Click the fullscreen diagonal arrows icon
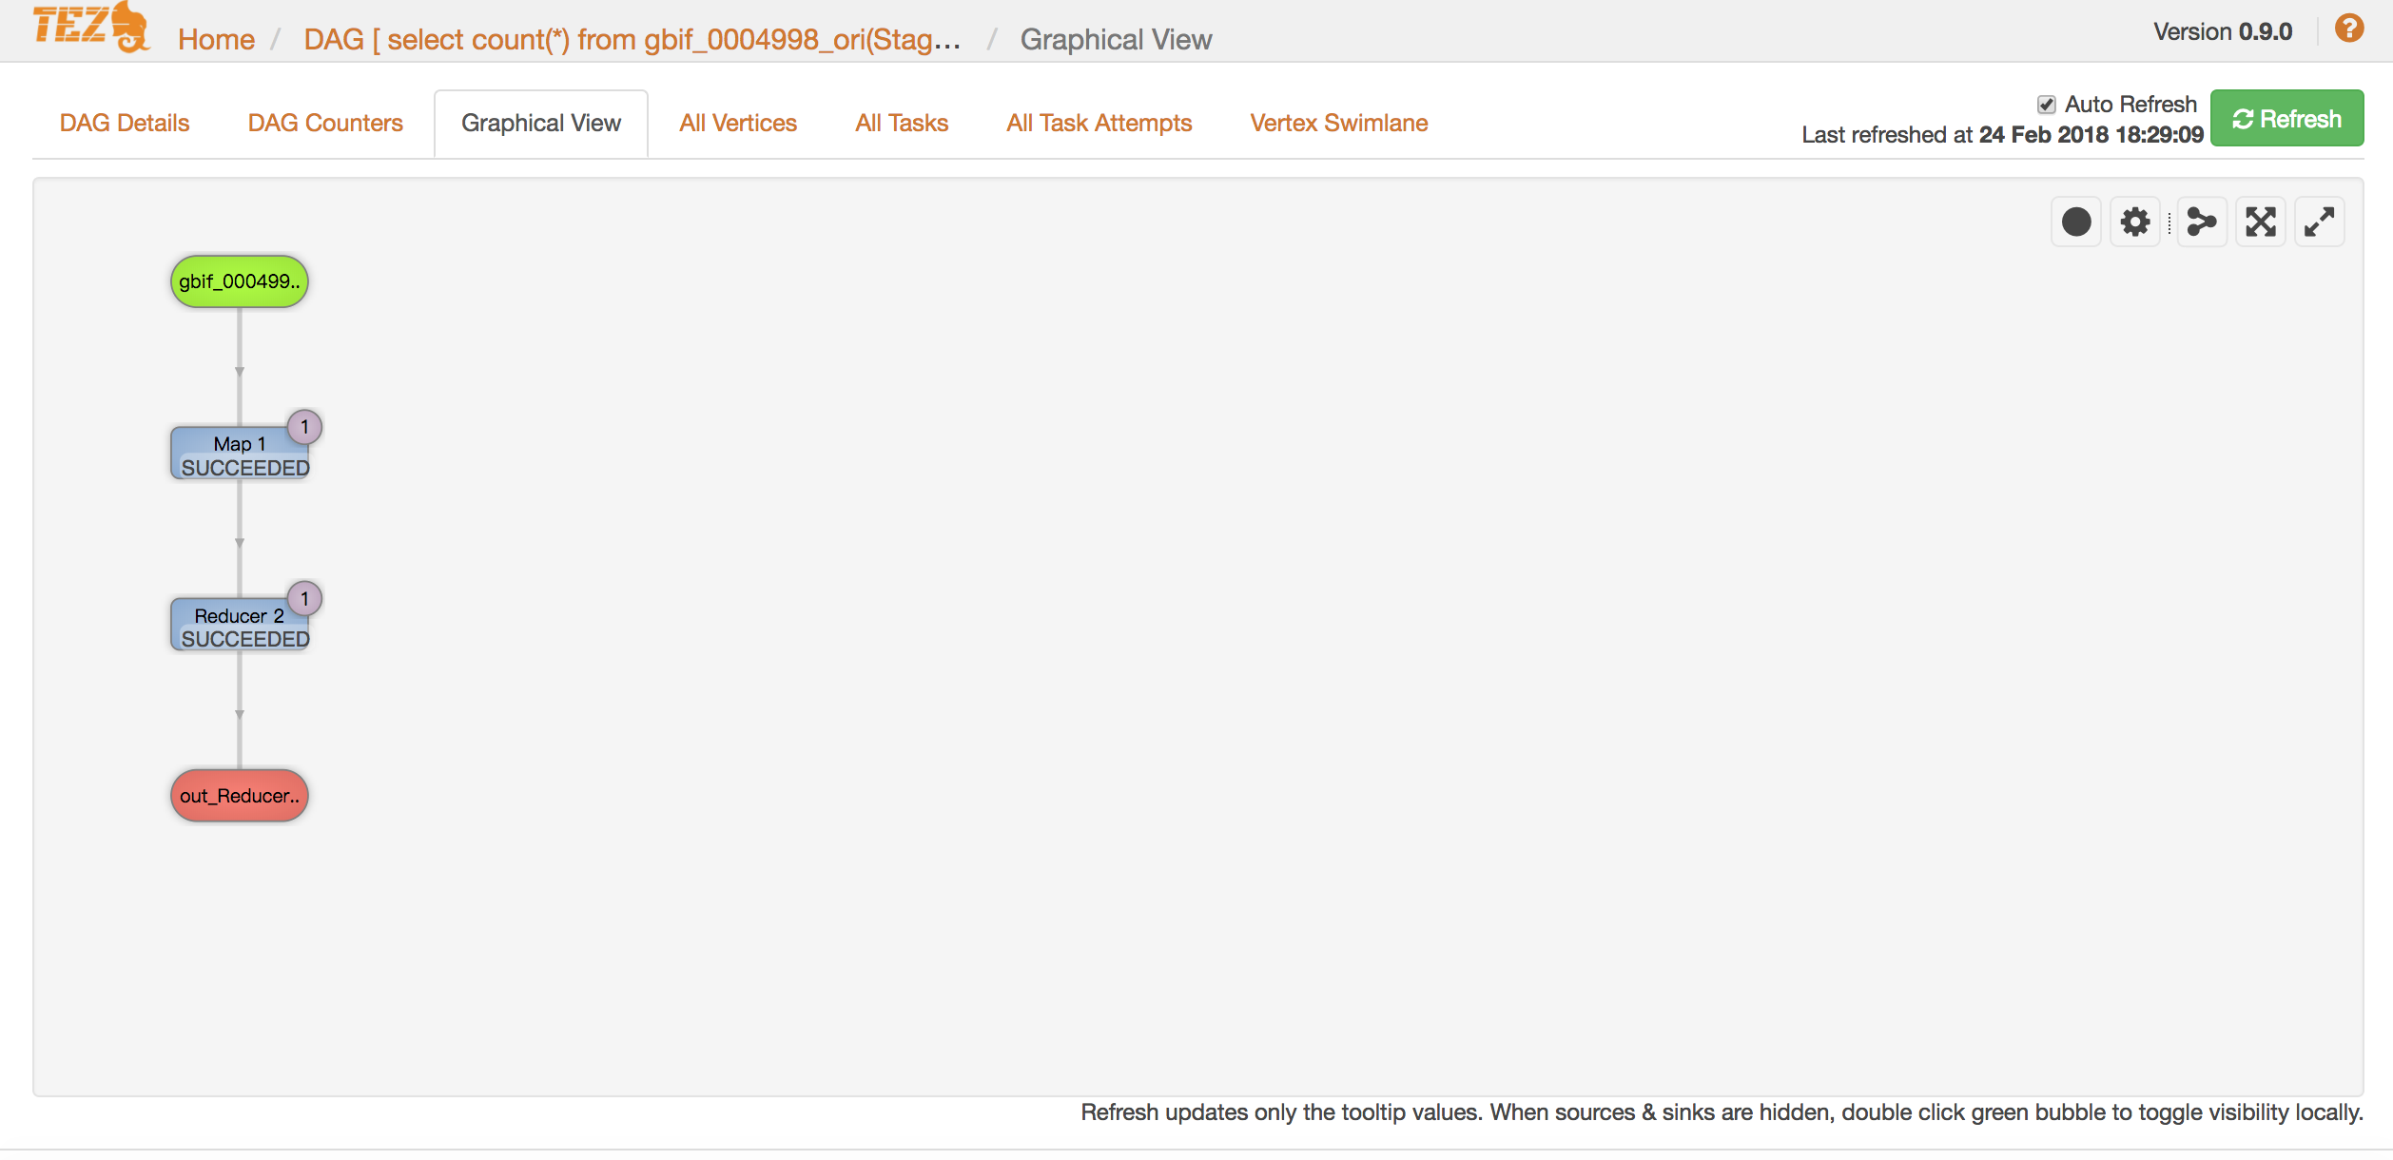 tap(2320, 222)
